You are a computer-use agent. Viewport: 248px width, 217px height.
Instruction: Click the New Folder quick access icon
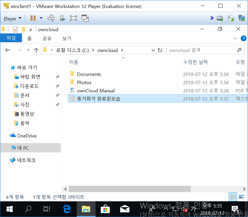tap(24, 29)
